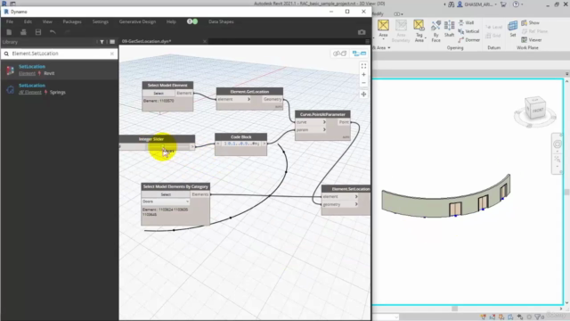570x321 pixels.
Task: Switch to the 09-GetSetLocation.dyn tab
Action: [146, 41]
